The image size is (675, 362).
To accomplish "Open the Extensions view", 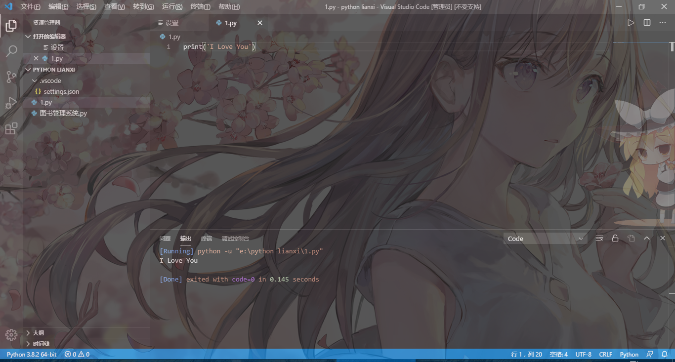I will coord(11,128).
